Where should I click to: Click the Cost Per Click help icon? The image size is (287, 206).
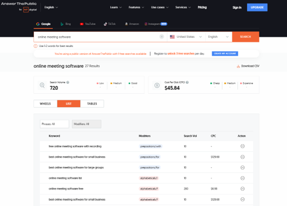pos(187,82)
